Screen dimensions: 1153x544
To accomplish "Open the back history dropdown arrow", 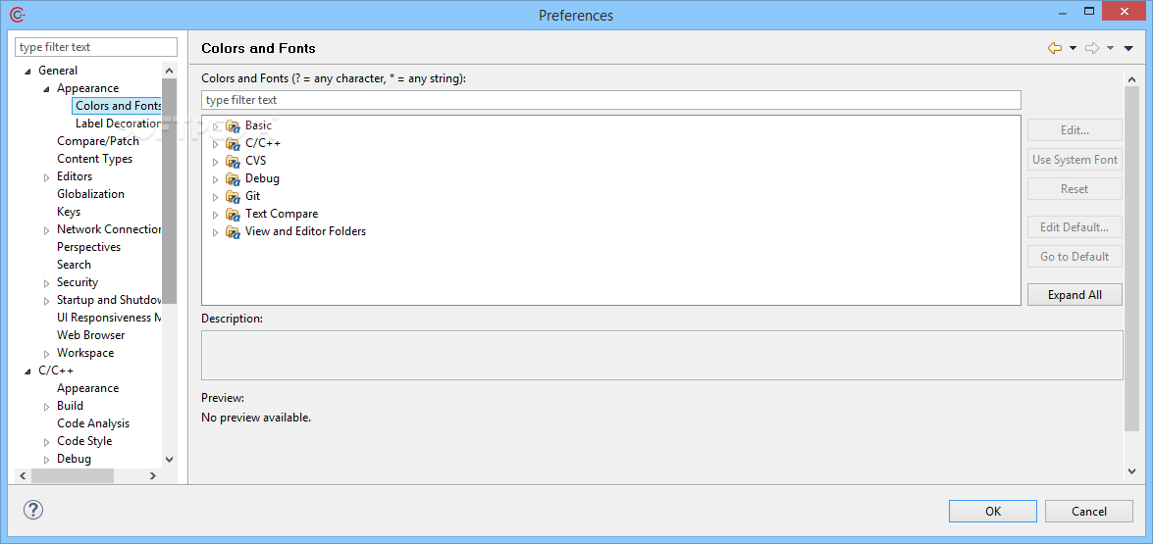I will pyautogui.click(x=1073, y=48).
